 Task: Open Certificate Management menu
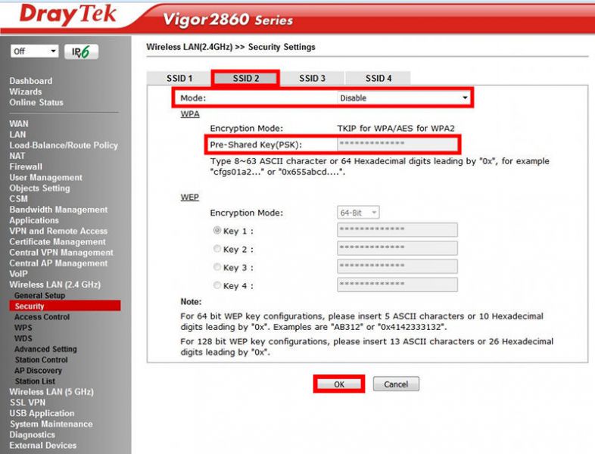[x=58, y=241]
